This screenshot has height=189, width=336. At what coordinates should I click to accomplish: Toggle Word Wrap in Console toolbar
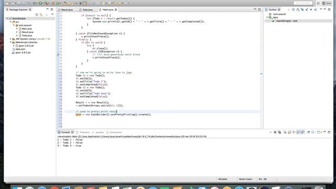[x=294, y=132]
